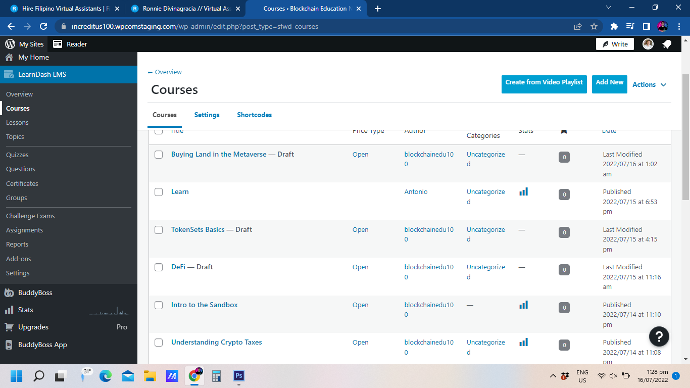Click Create from Video Playlist button
Screen dimensions: 690x388
[544, 84]
